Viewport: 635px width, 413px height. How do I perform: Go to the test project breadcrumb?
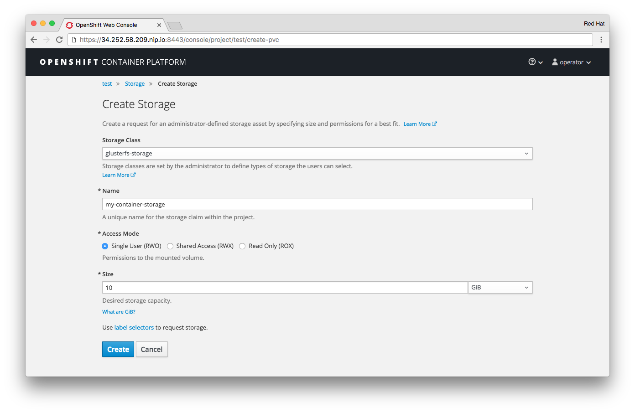pyautogui.click(x=107, y=84)
